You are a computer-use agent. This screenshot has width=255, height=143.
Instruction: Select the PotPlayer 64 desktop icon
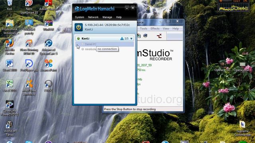click(x=29, y=66)
